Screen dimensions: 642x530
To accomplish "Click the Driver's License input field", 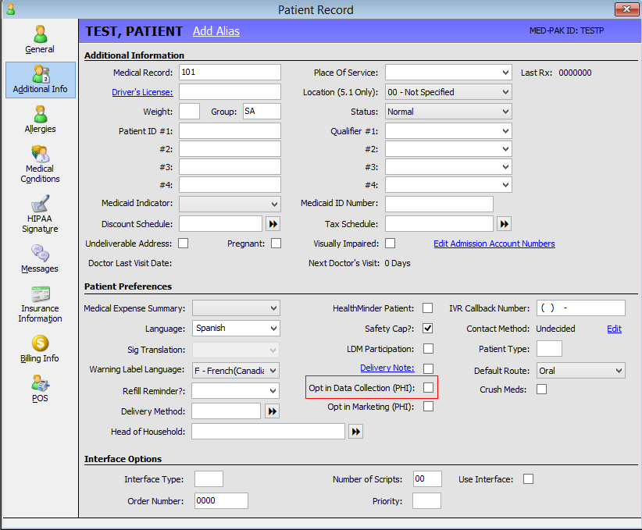I will pos(230,91).
